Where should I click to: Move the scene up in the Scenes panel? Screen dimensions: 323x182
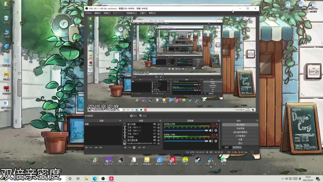[96, 148]
